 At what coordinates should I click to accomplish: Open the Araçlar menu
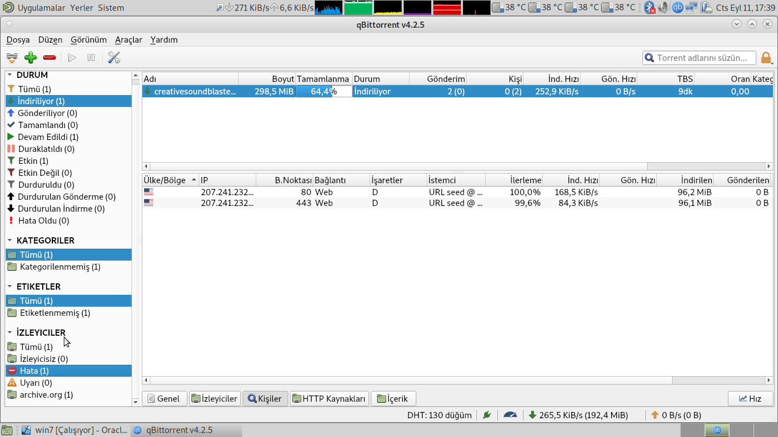129,40
